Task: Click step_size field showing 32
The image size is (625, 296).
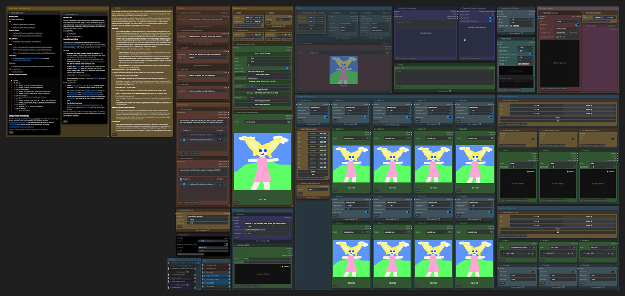Action: [268, 65]
